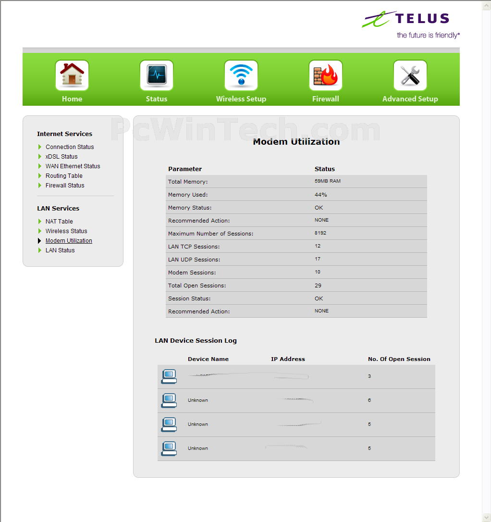Click the Memory Status label
Image resolution: width=491 pixels, height=522 pixels.
[190, 208]
